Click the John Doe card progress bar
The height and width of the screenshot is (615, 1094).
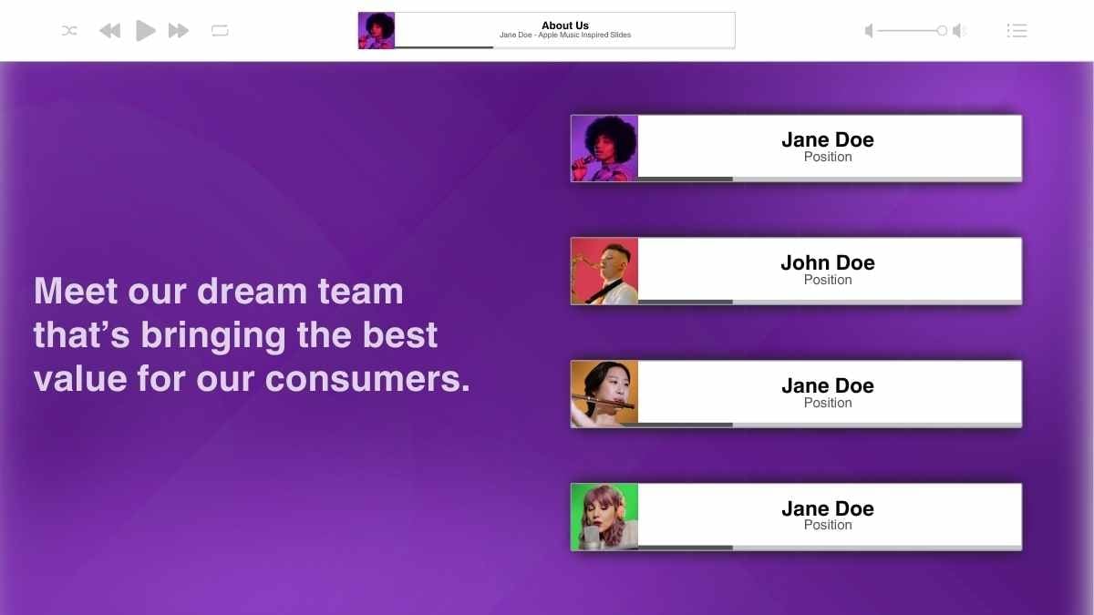click(x=830, y=302)
